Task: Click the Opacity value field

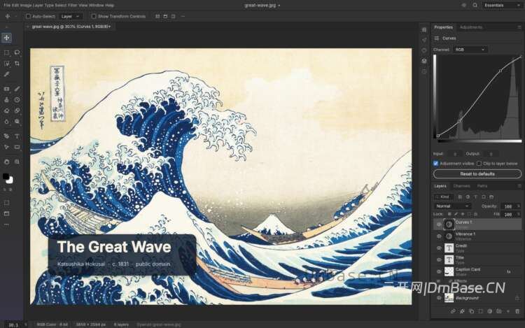Action: 508,206
